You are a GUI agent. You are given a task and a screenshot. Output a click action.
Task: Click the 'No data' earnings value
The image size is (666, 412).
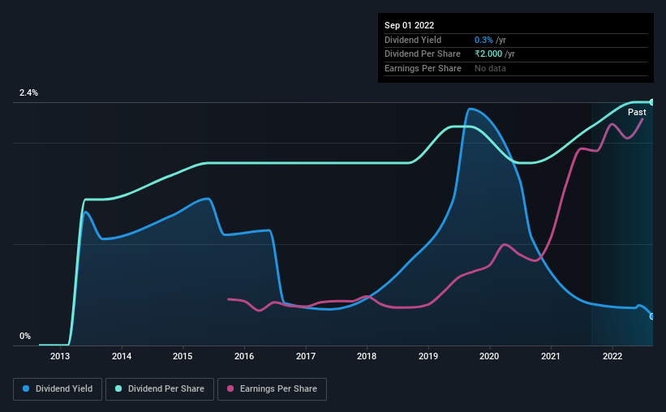(490, 68)
